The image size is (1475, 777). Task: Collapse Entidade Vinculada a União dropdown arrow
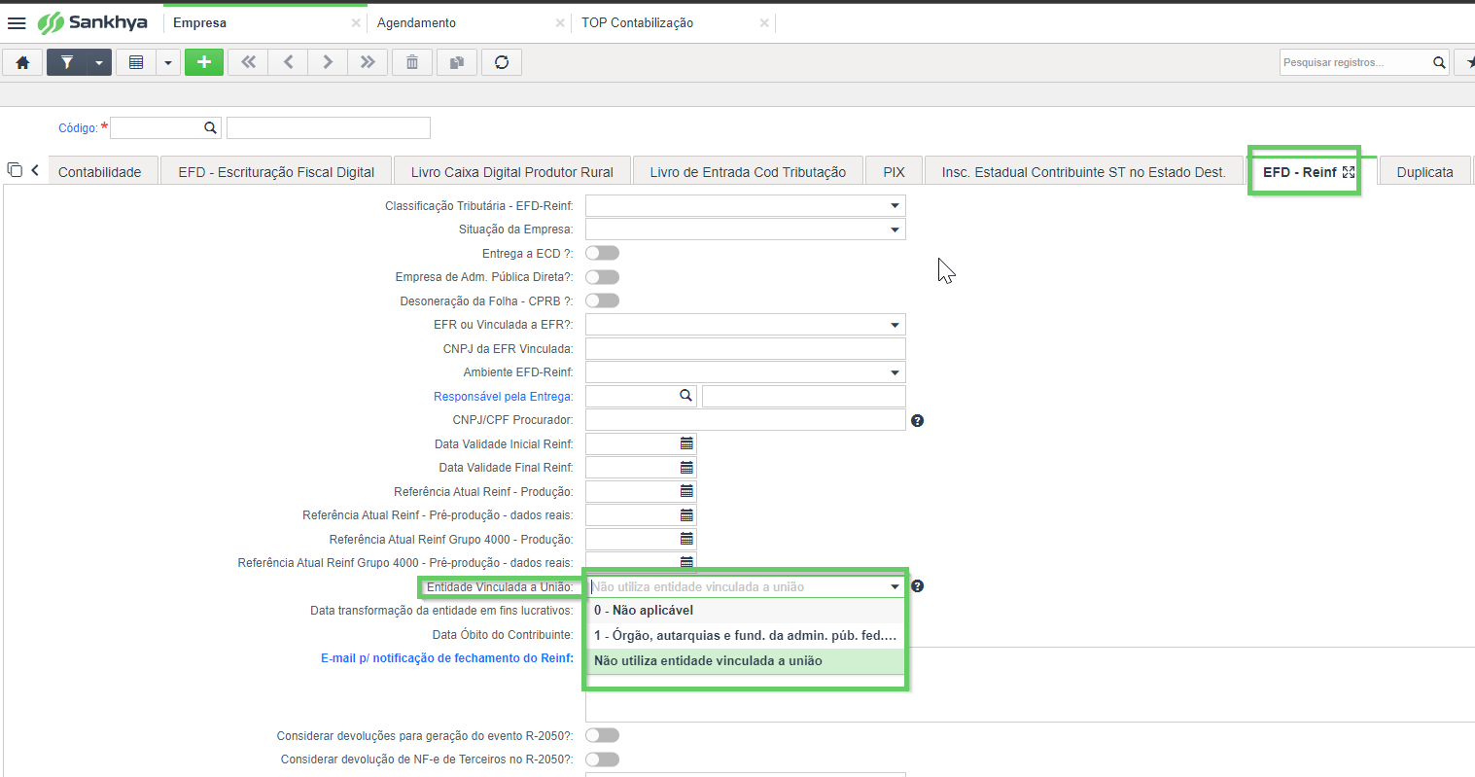[x=895, y=586]
